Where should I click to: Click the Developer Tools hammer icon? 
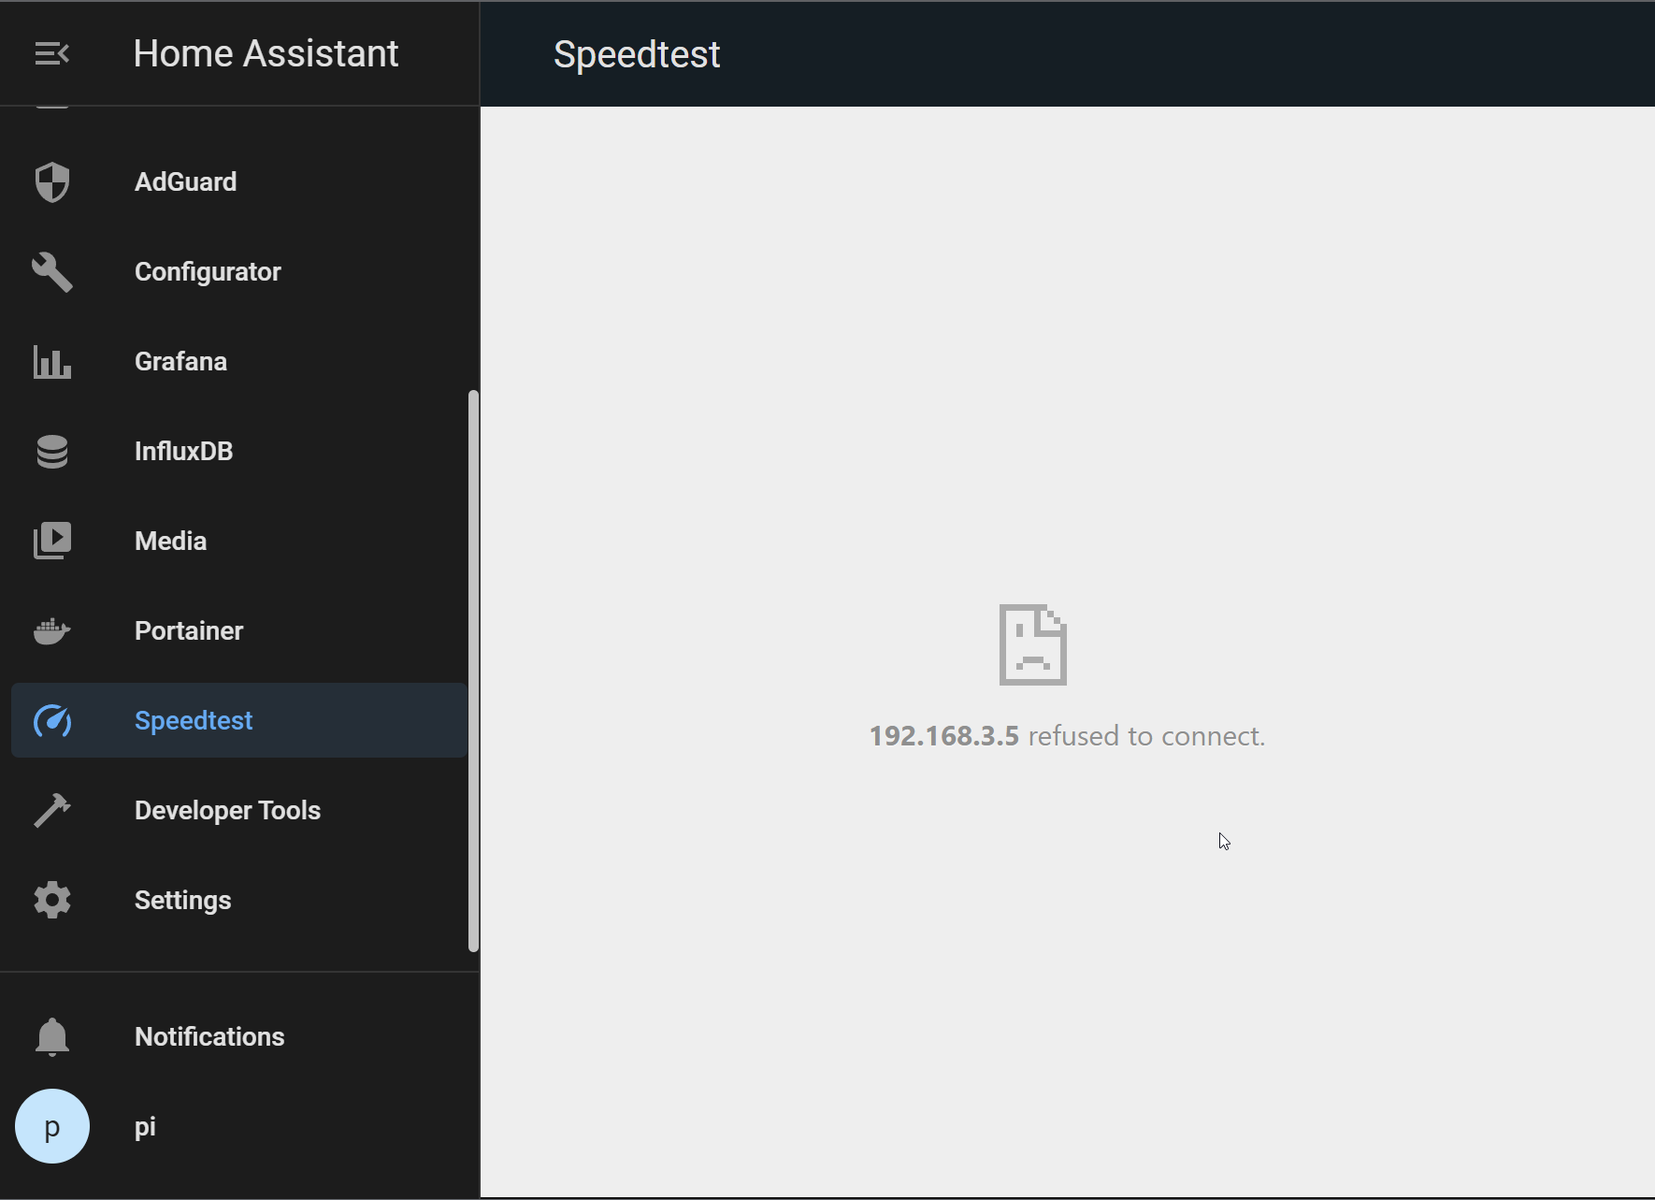pyautogui.click(x=52, y=810)
